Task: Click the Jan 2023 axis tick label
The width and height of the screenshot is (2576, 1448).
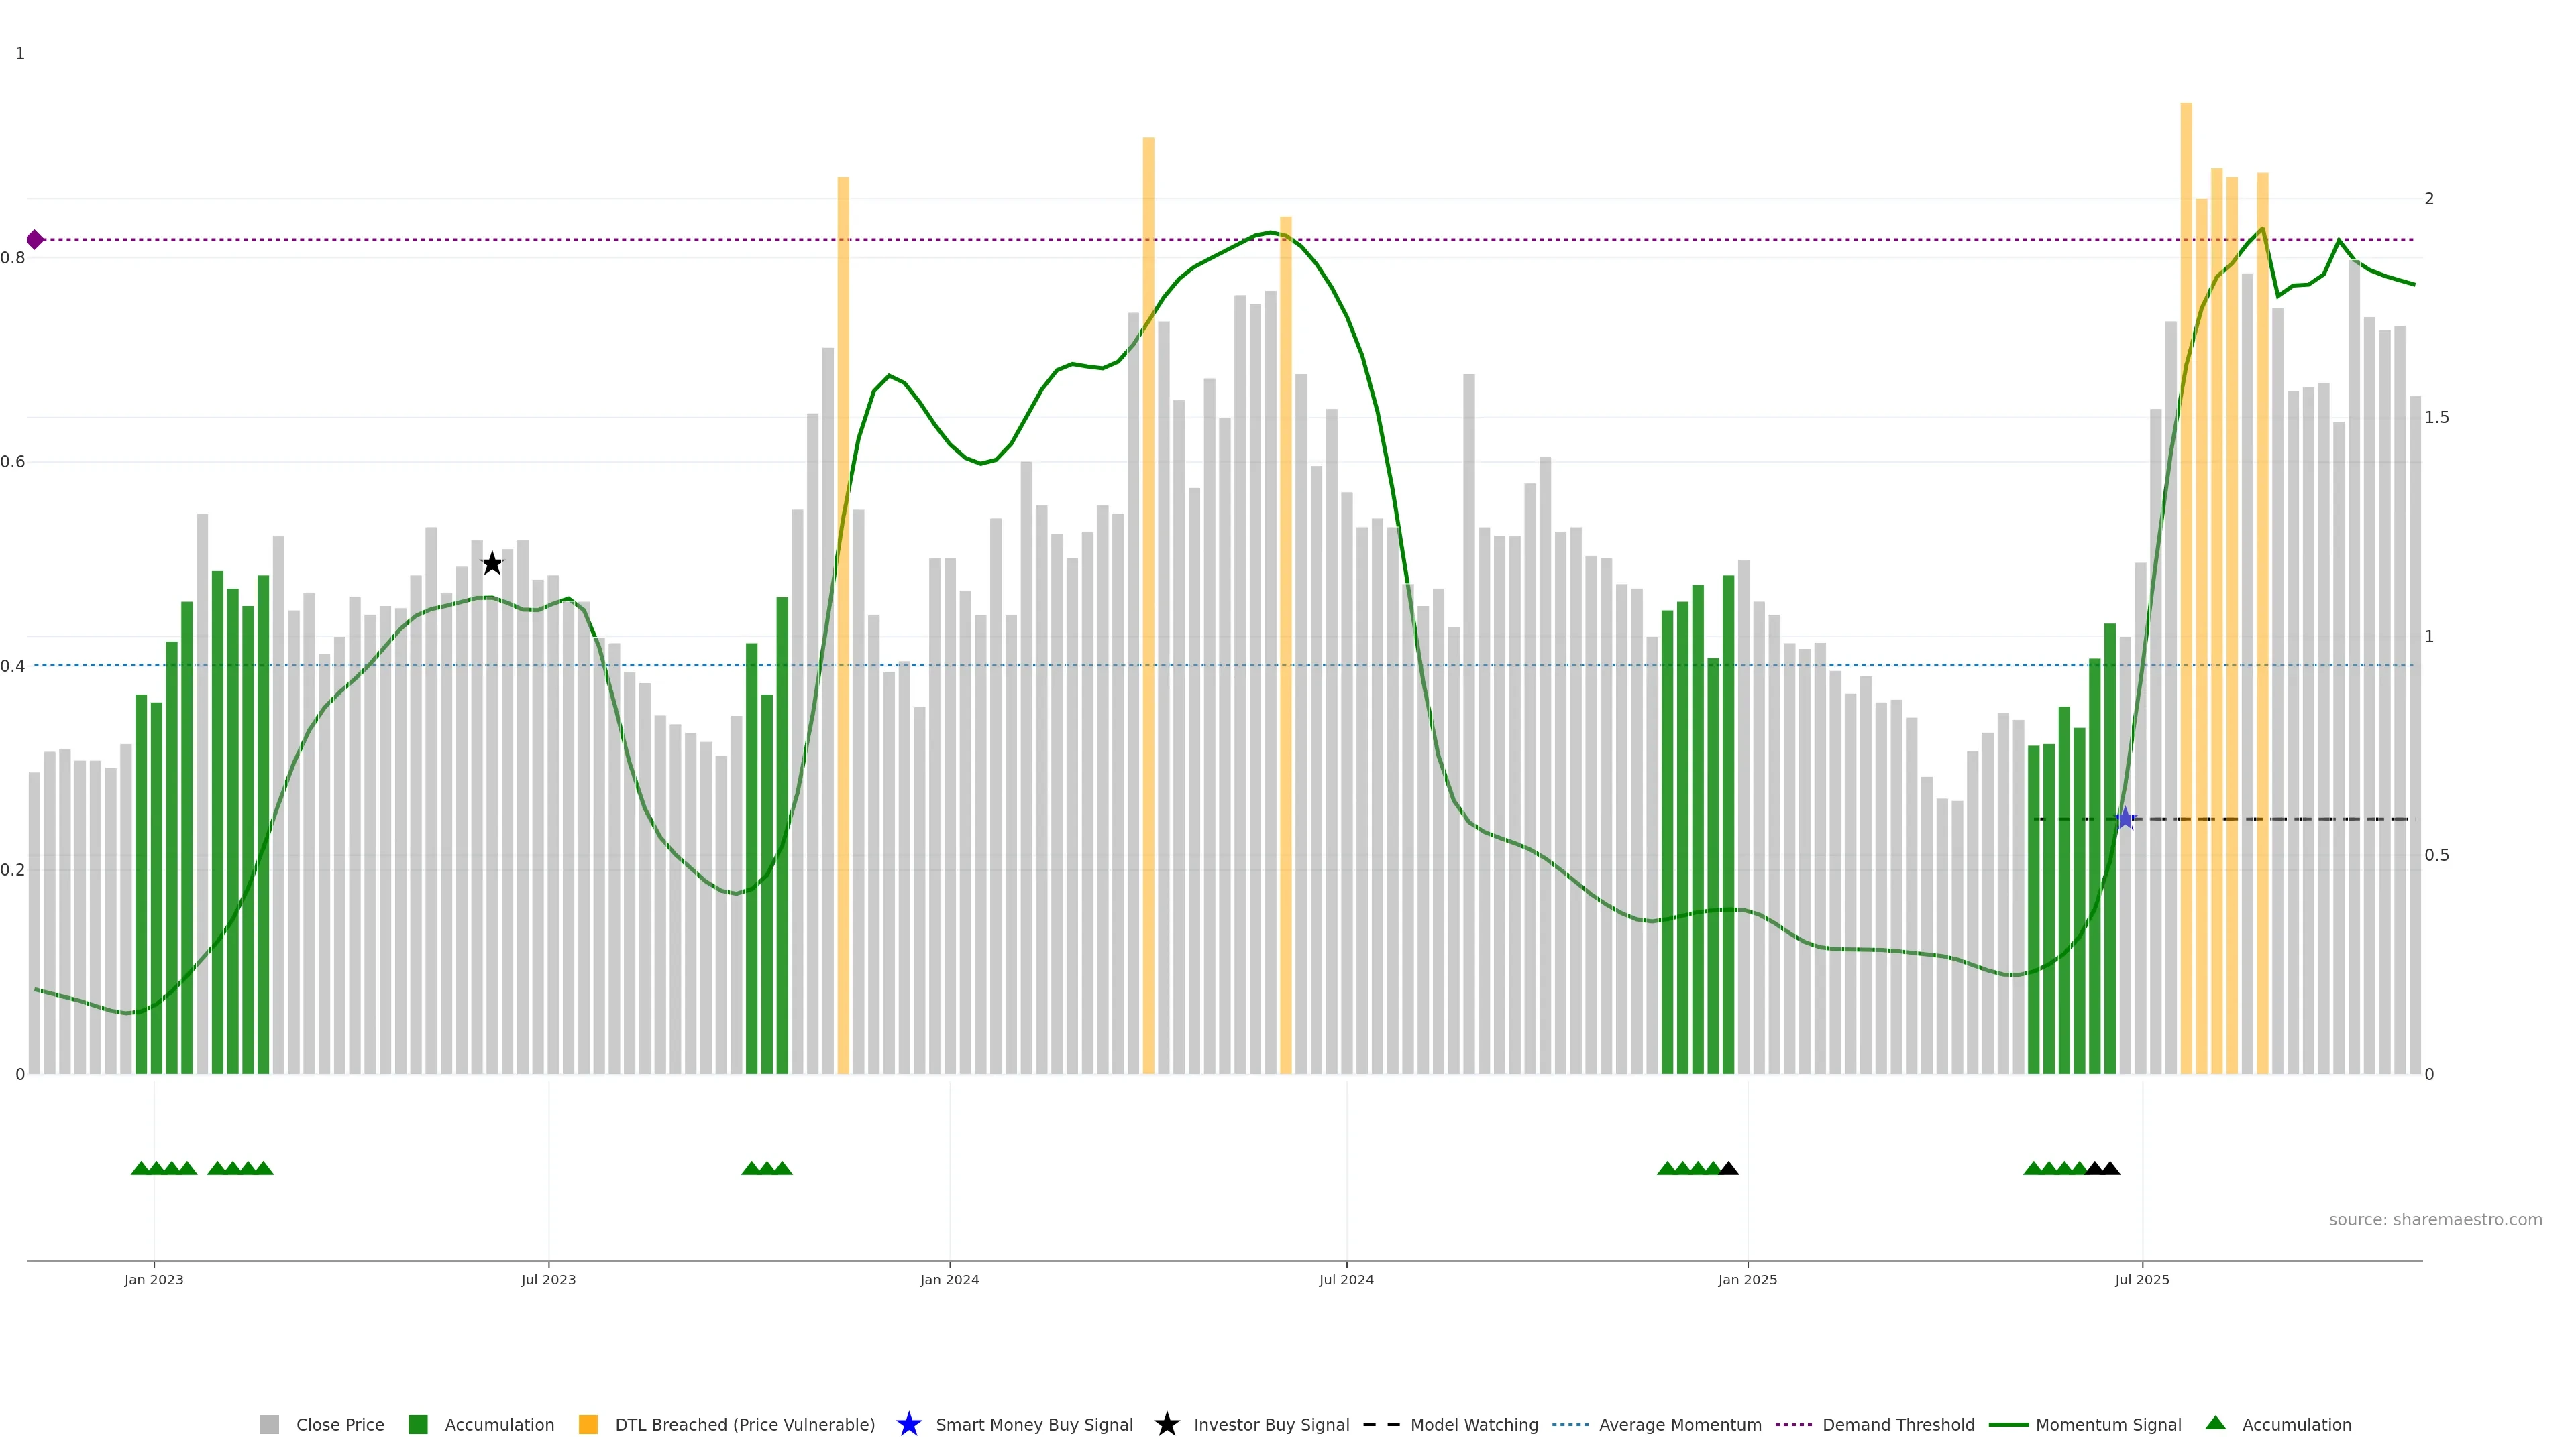Action: (x=154, y=1279)
